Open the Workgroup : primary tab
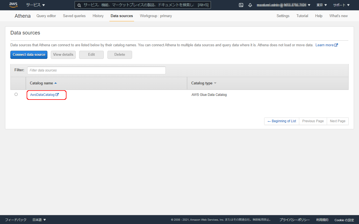 pyautogui.click(x=156, y=16)
